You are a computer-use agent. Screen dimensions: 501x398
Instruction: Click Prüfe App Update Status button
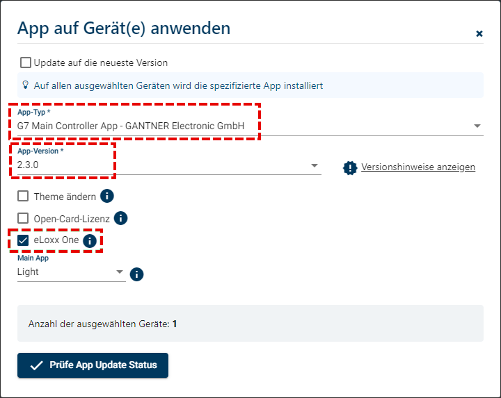pos(93,365)
